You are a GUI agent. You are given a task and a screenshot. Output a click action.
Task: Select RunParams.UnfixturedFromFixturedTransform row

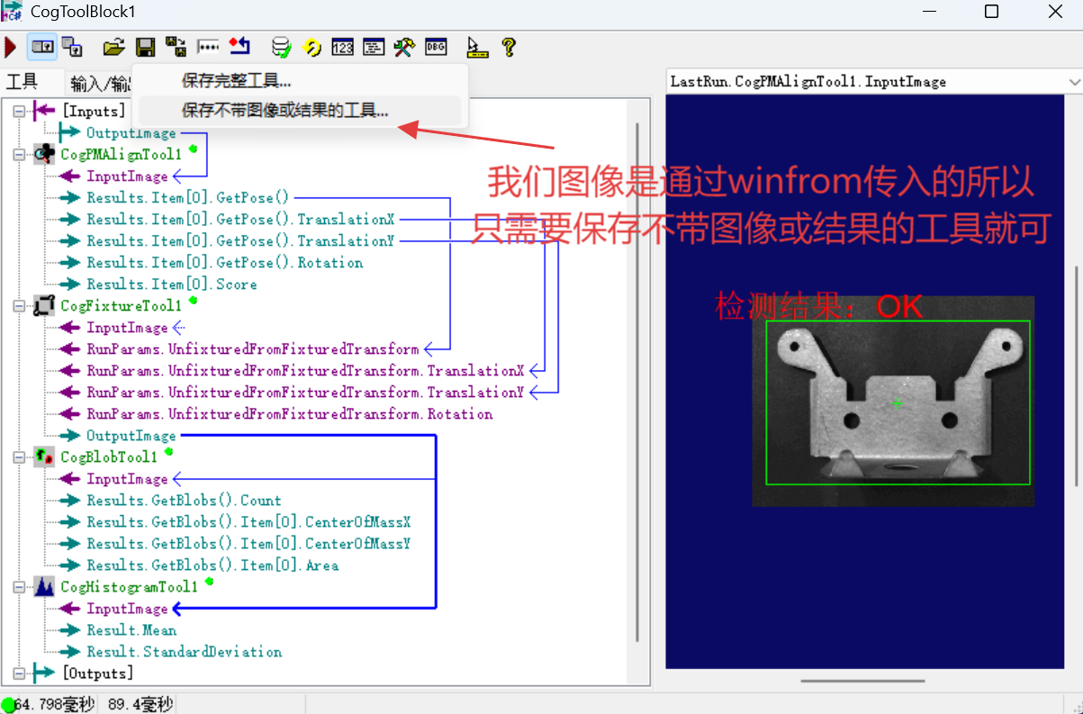coord(253,349)
